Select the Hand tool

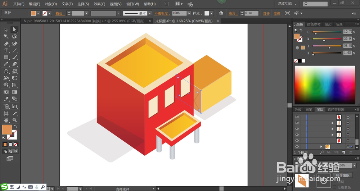pyautogui.click(x=6, y=120)
